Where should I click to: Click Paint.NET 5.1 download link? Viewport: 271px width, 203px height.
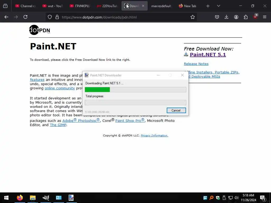pyautogui.click(x=208, y=54)
